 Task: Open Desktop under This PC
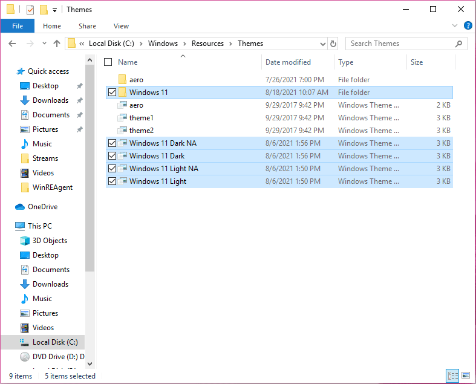[45, 255]
